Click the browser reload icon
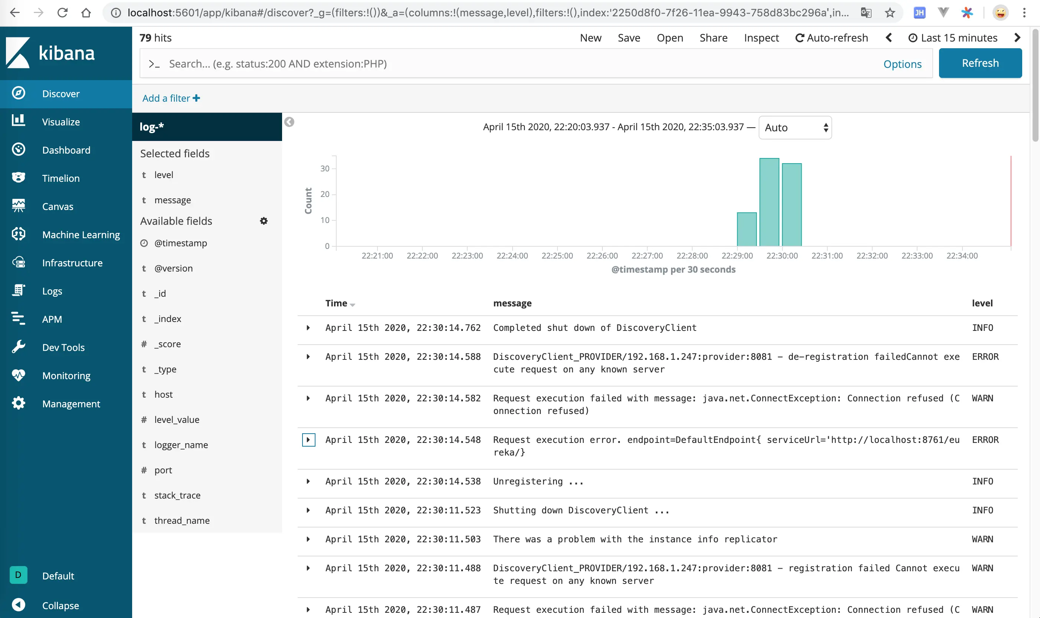Screen dimensions: 1040x618 coord(62,13)
